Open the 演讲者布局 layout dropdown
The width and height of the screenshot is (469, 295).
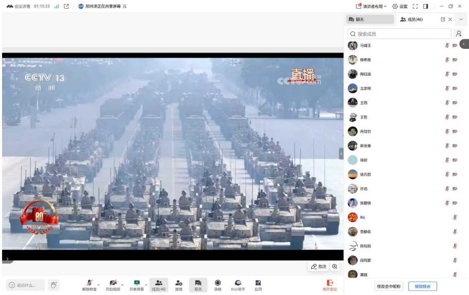pos(372,6)
